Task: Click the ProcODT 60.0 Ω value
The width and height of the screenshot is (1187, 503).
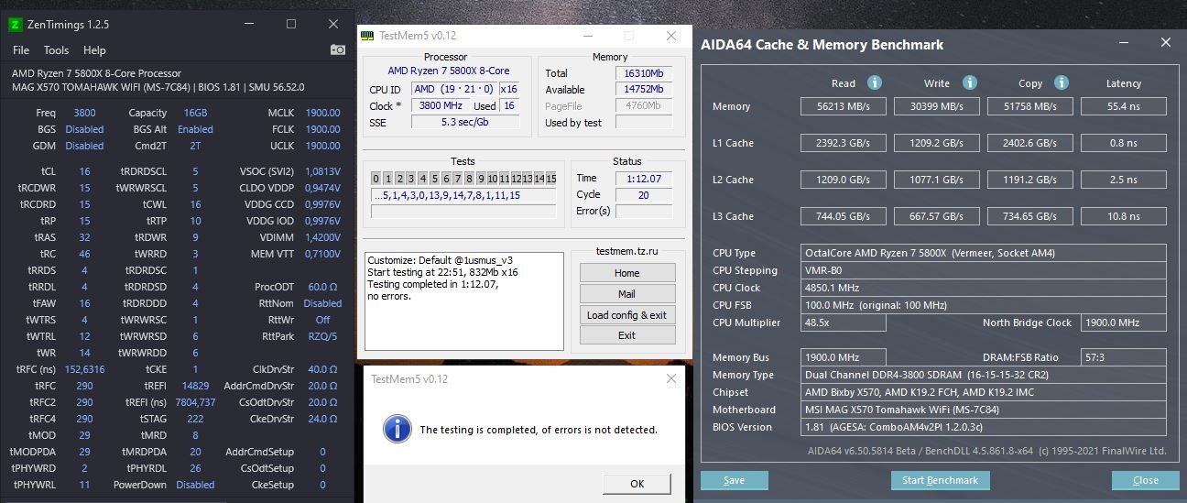Action: tap(322, 287)
